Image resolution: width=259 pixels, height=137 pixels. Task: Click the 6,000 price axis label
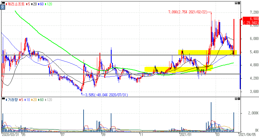[254, 38]
